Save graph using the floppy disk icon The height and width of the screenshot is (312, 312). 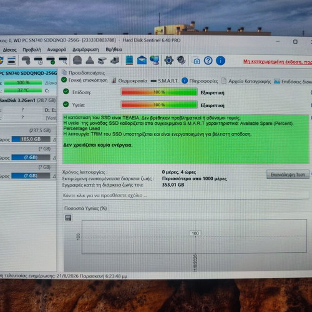click(68, 218)
